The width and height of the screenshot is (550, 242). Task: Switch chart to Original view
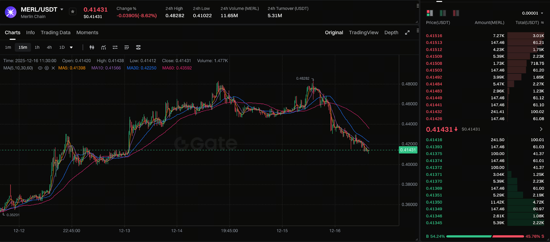point(334,33)
